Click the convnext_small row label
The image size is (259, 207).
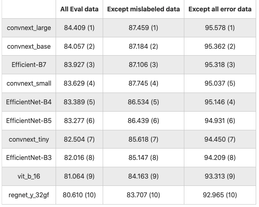click(29, 84)
